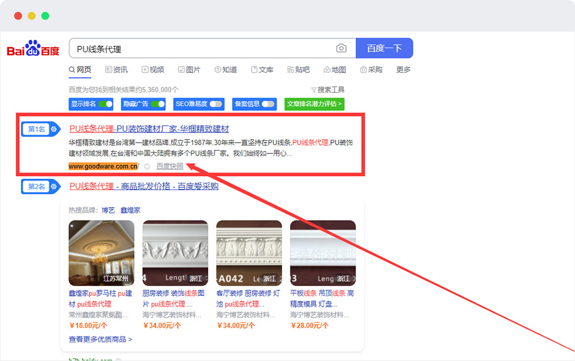Toggle 备案信息 switch

coord(268,104)
